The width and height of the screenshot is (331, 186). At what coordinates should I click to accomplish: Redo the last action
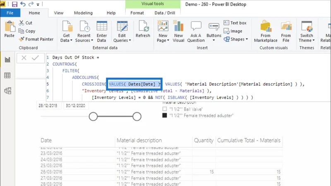(x=31, y=4)
